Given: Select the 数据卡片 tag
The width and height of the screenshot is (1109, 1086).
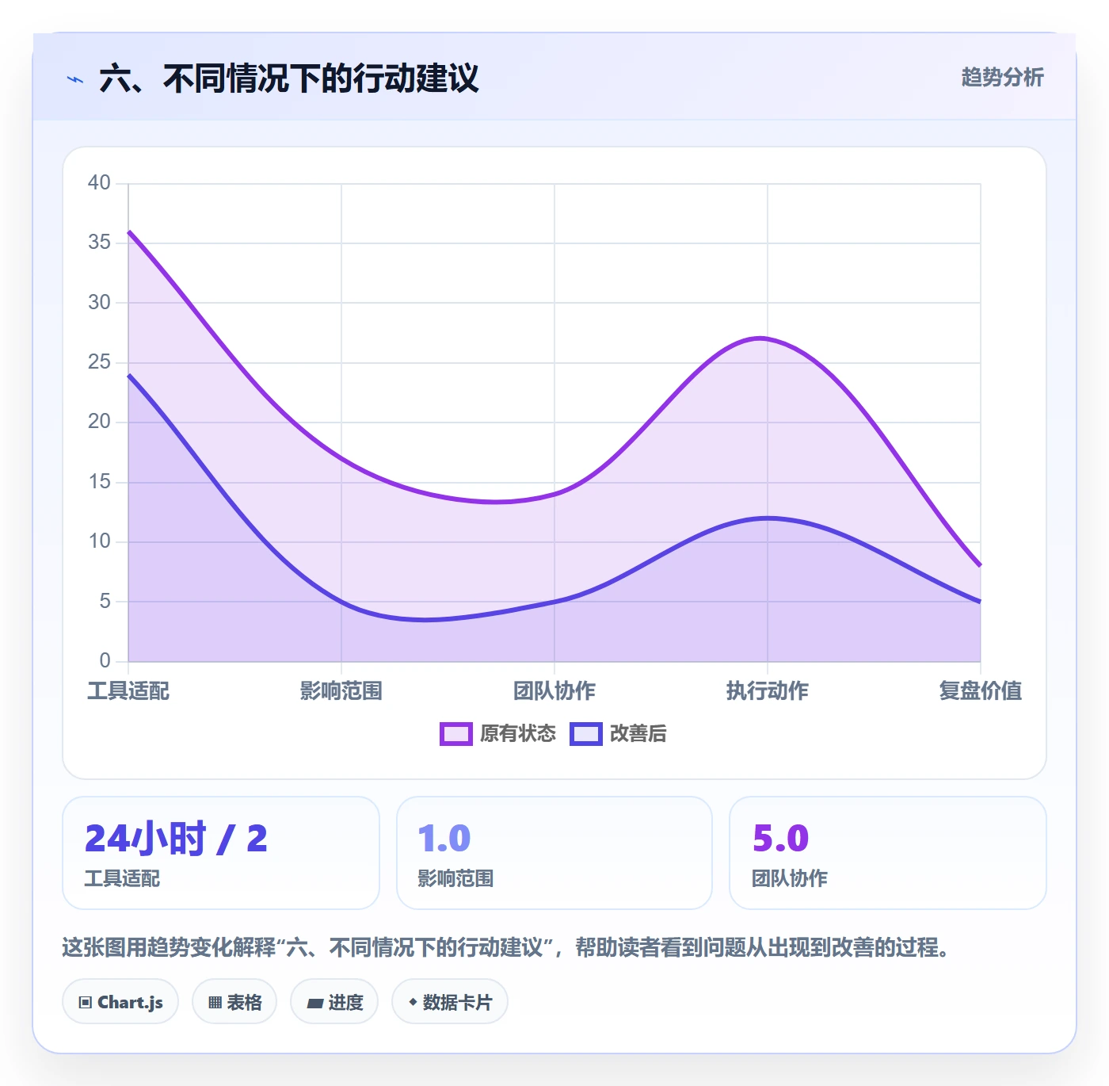Looking at the screenshot, I should click(x=449, y=1002).
